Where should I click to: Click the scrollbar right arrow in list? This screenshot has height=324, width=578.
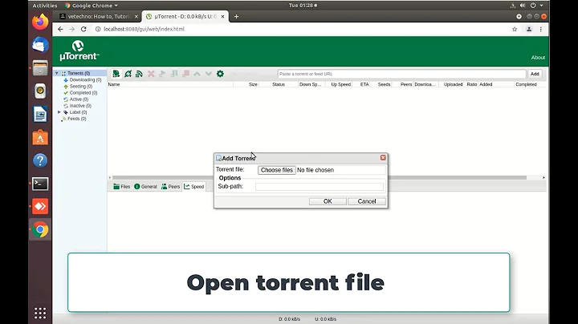click(543, 177)
